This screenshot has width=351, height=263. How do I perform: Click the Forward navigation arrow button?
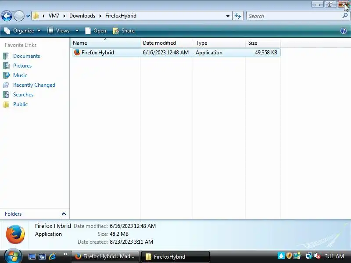[x=19, y=16]
